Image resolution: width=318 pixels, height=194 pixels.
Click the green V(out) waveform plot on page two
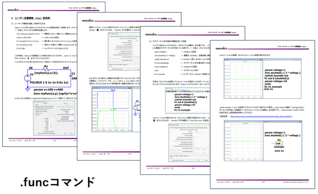click(x=113, y=119)
